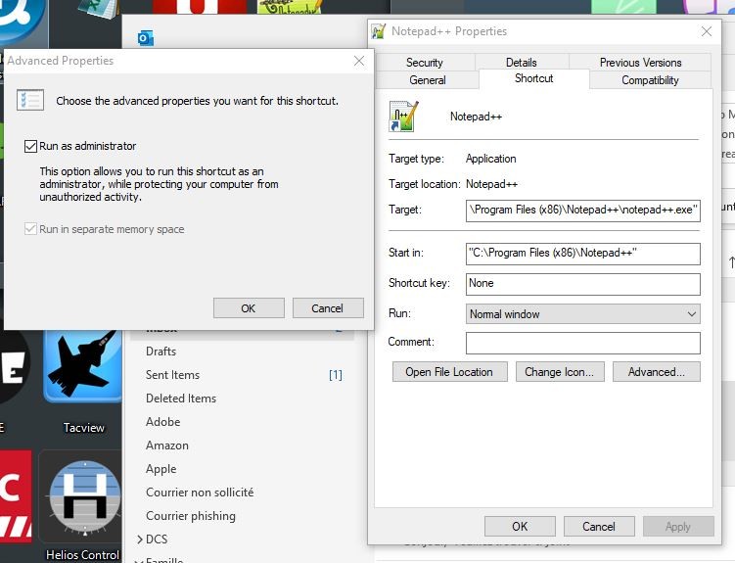Screen dimensions: 735x563
Task: Expand the DCS mail folder
Action: (140, 540)
